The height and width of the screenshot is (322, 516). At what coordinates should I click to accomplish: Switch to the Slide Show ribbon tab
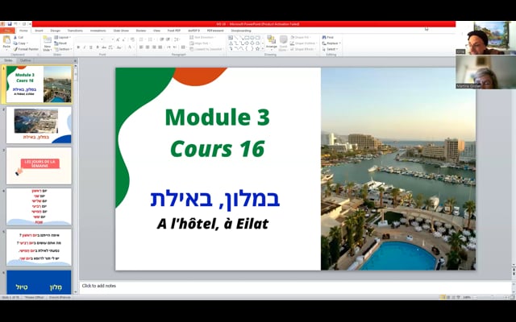pyautogui.click(x=121, y=31)
